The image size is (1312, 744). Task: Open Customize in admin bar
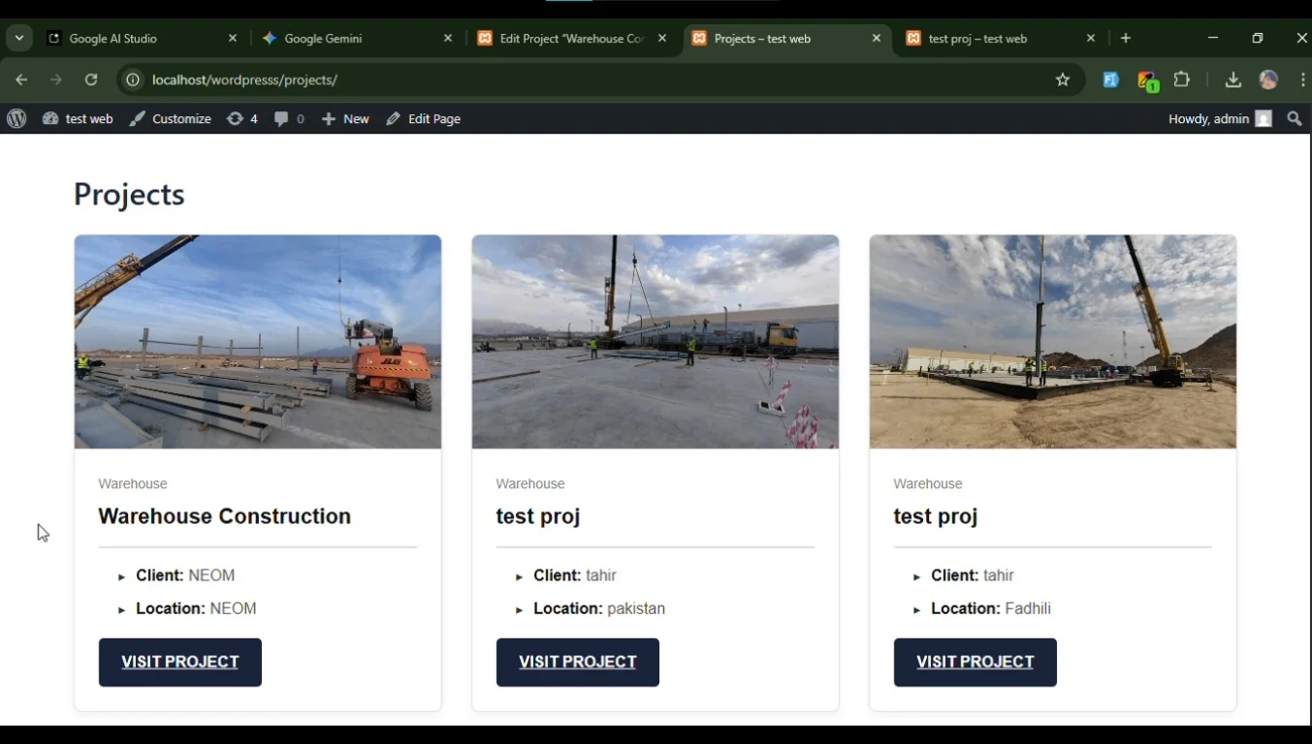pyautogui.click(x=171, y=119)
